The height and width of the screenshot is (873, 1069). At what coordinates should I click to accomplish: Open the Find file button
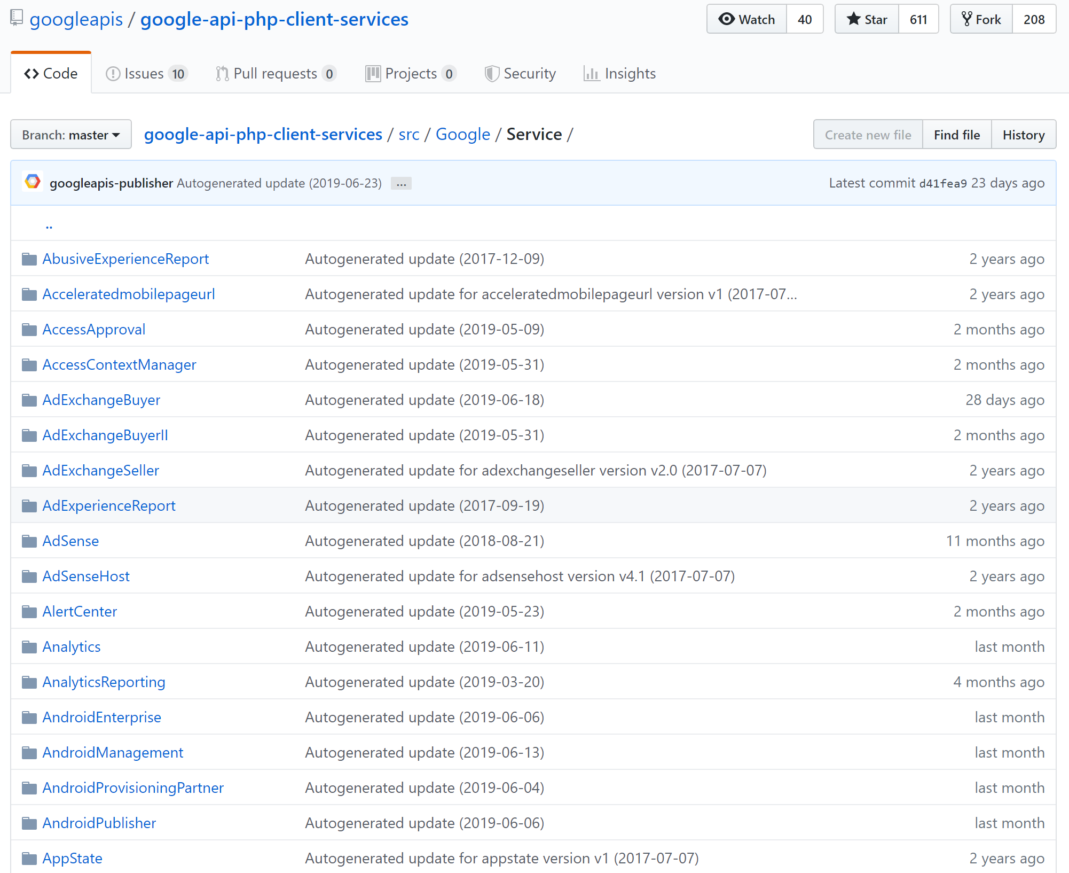956,135
